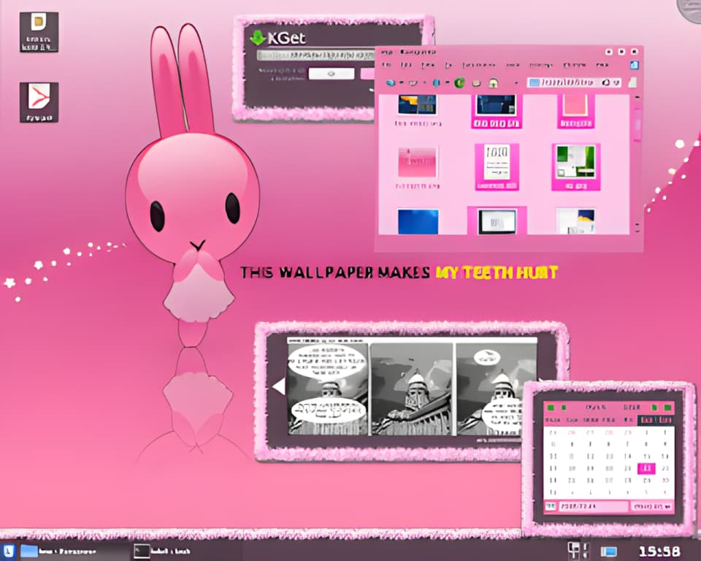Screen dimensions: 701x561
Task: Go to previous year in calendar widget
Action: (x=551, y=408)
